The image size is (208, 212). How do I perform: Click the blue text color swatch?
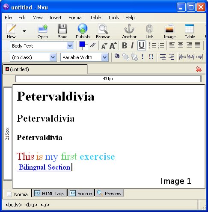(82, 44)
